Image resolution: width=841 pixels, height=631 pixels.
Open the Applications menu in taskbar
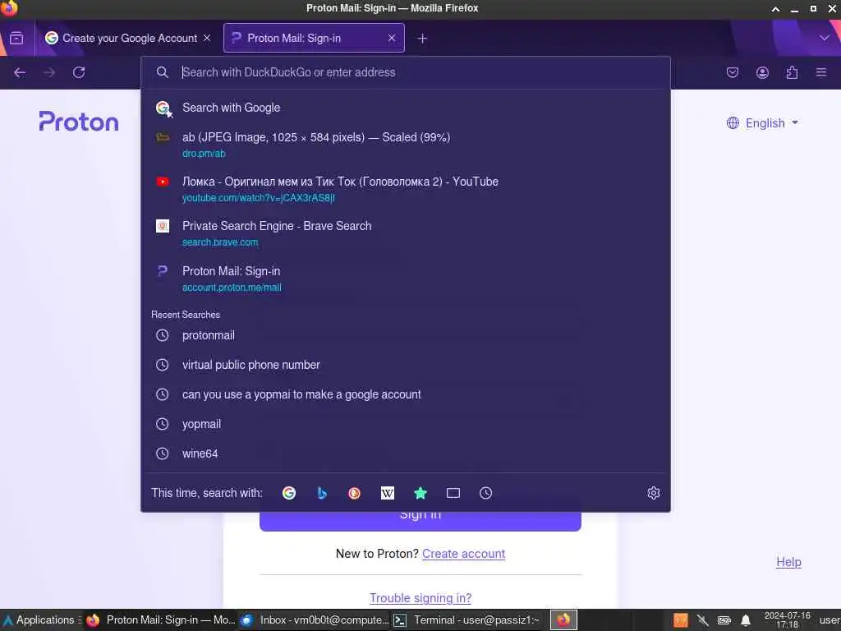pos(41,619)
